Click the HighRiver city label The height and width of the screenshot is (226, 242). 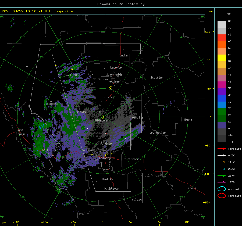[x=112, y=189]
